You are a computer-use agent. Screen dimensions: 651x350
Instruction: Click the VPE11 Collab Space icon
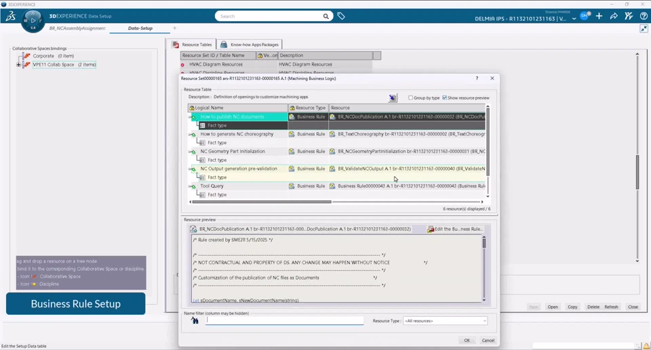coord(27,64)
